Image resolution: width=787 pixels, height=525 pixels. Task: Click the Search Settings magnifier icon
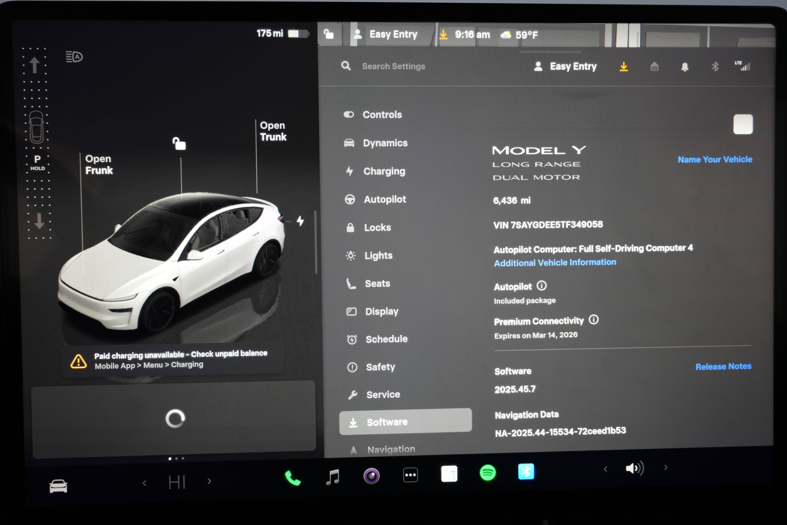point(346,66)
